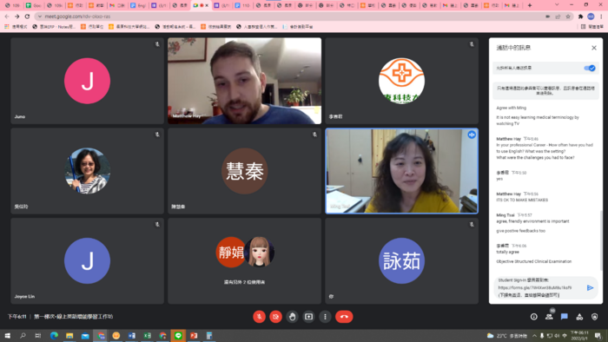
Task: Show the participants people list
Action: coord(549,317)
